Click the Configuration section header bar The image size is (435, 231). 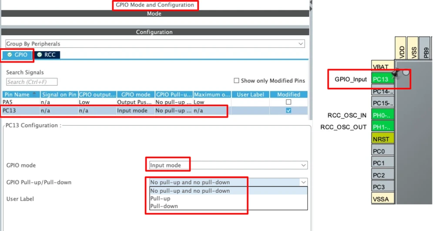[155, 32]
